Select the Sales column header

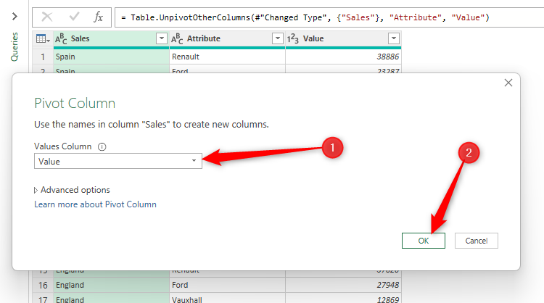pos(111,38)
